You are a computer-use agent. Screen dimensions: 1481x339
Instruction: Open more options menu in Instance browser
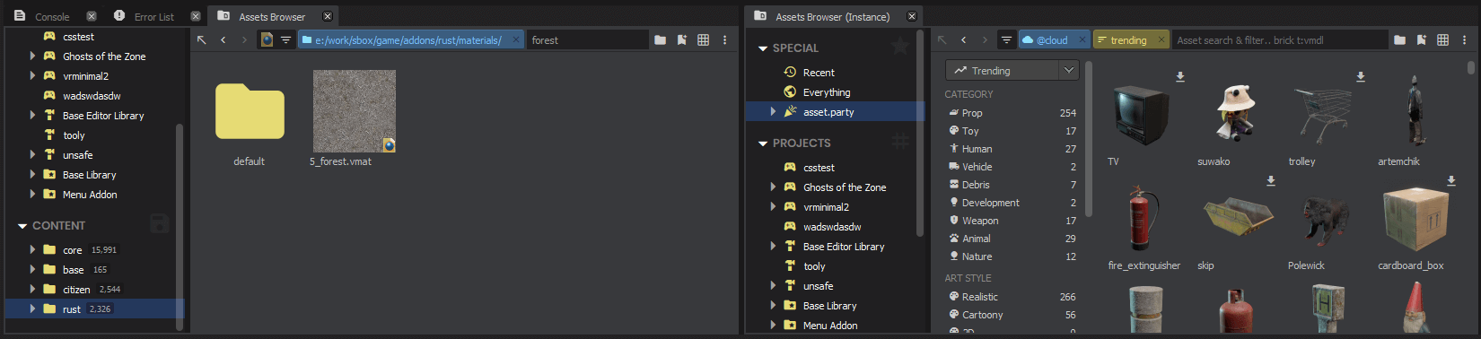pos(1464,39)
